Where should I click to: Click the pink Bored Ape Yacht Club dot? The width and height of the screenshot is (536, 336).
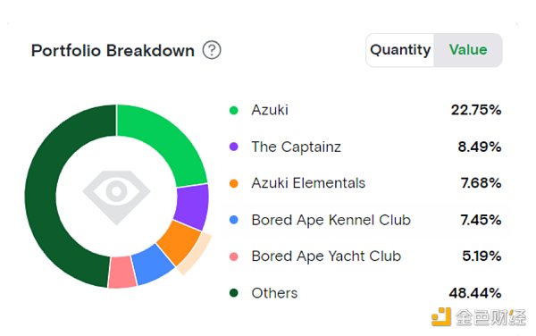pyautogui.click(x=234, y=256)
